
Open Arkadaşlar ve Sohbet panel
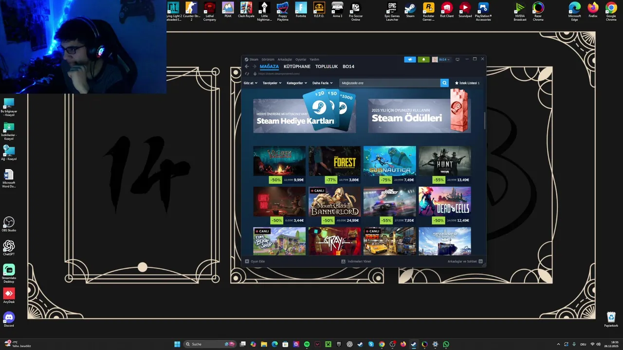pos(465,262)
